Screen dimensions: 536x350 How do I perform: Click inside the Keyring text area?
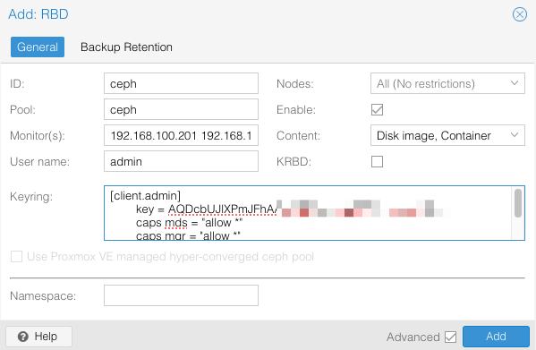tap(314, 213)
